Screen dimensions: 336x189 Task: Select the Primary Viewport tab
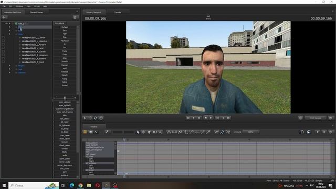(x=93, y=13)
